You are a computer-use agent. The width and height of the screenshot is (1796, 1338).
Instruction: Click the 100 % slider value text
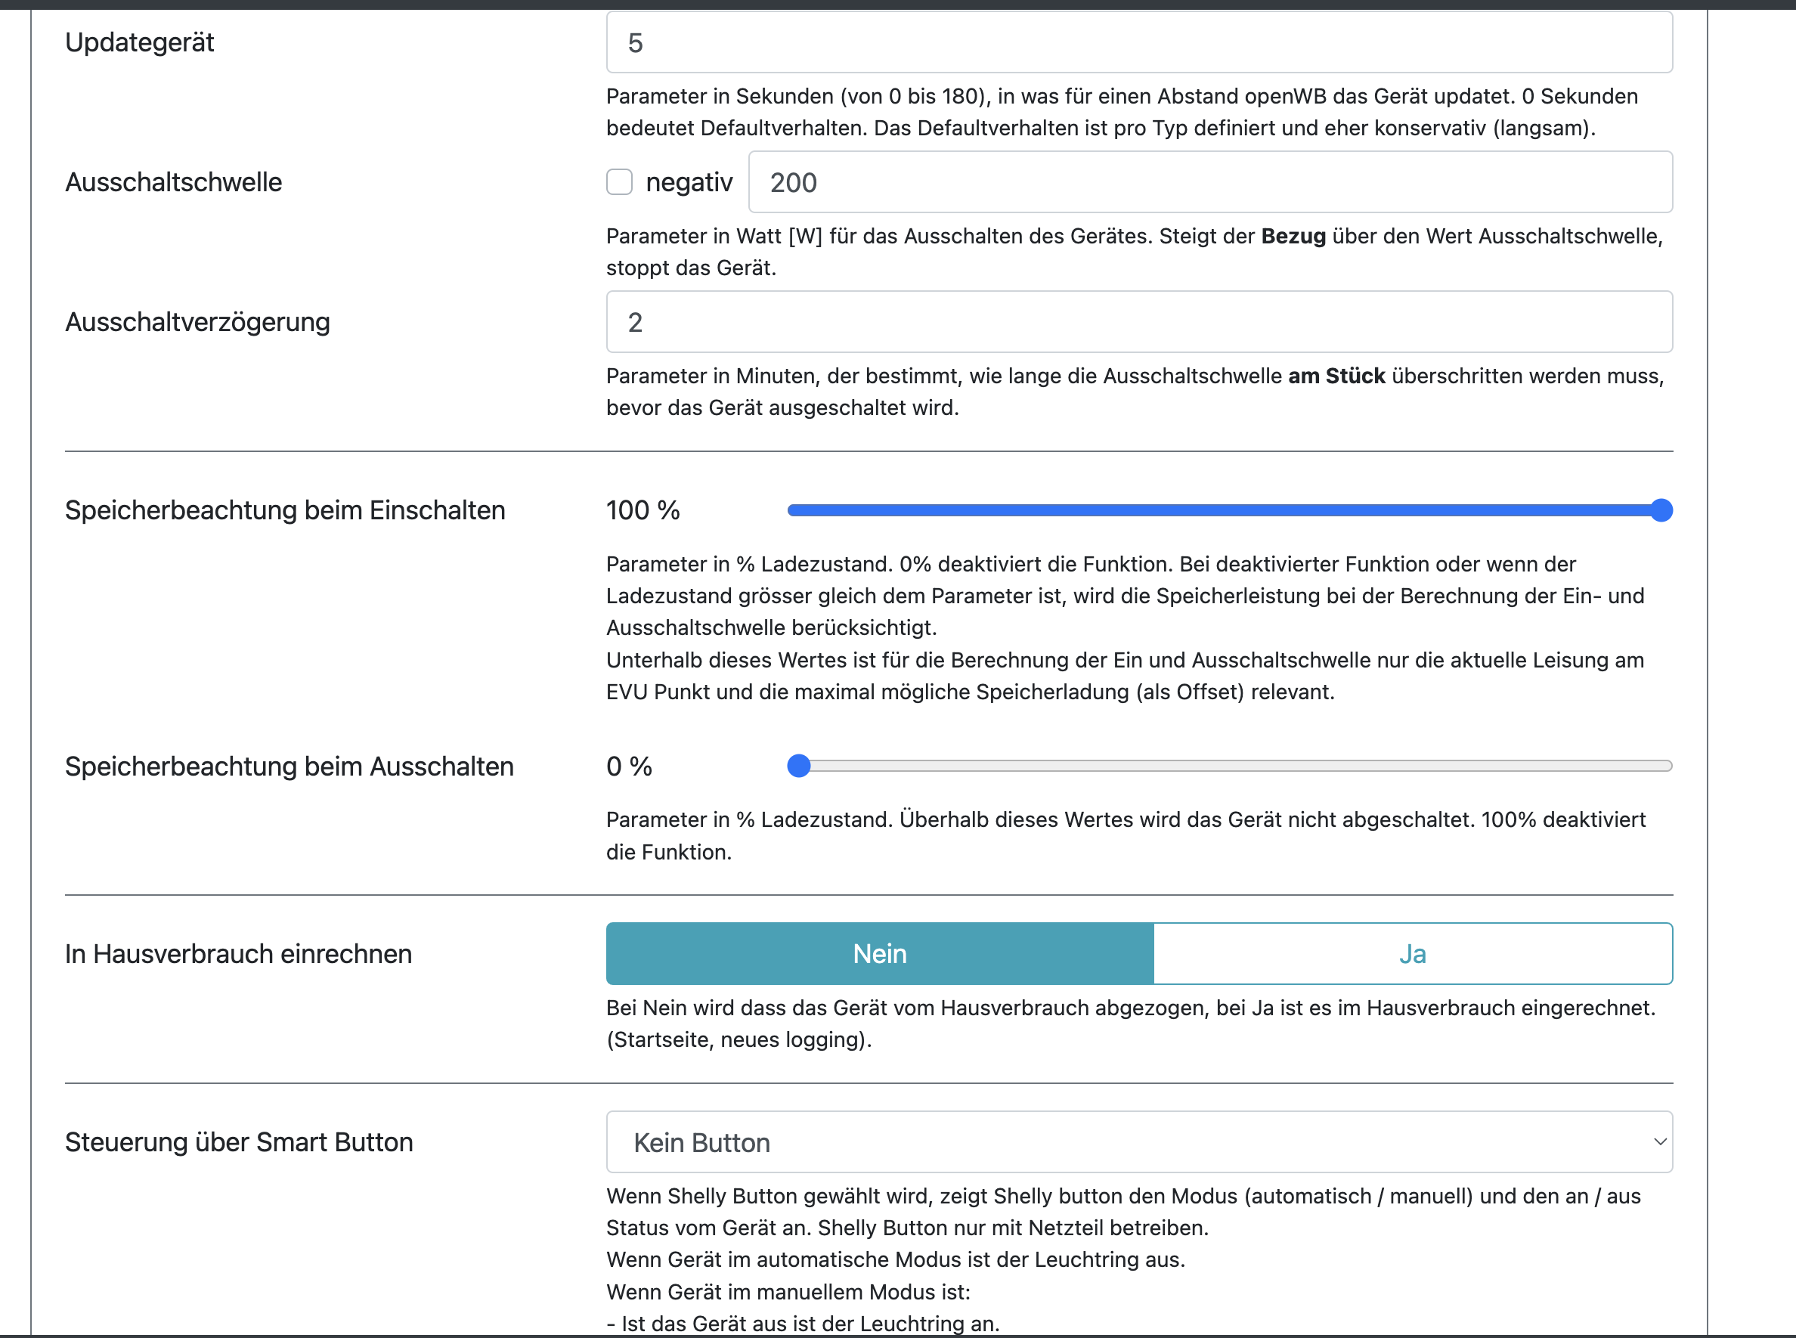(x=643, y=510)
